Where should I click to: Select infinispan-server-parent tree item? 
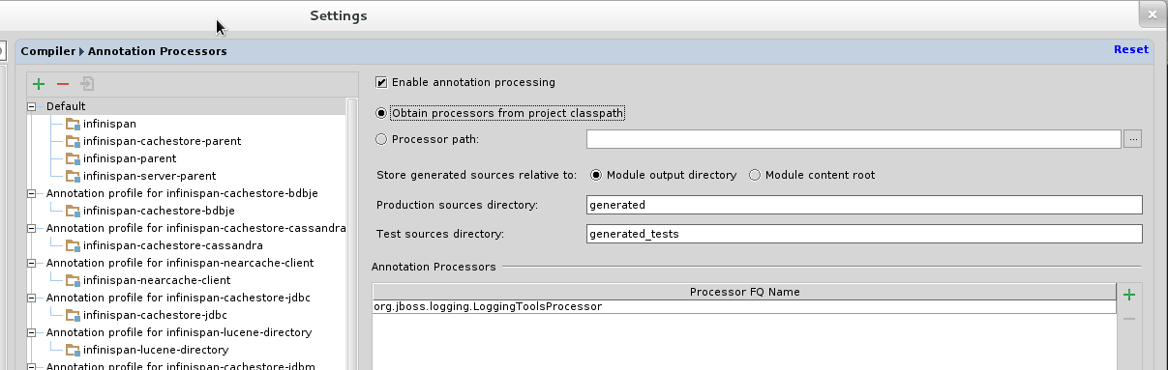pyautogui.click(x=149, y=176)
